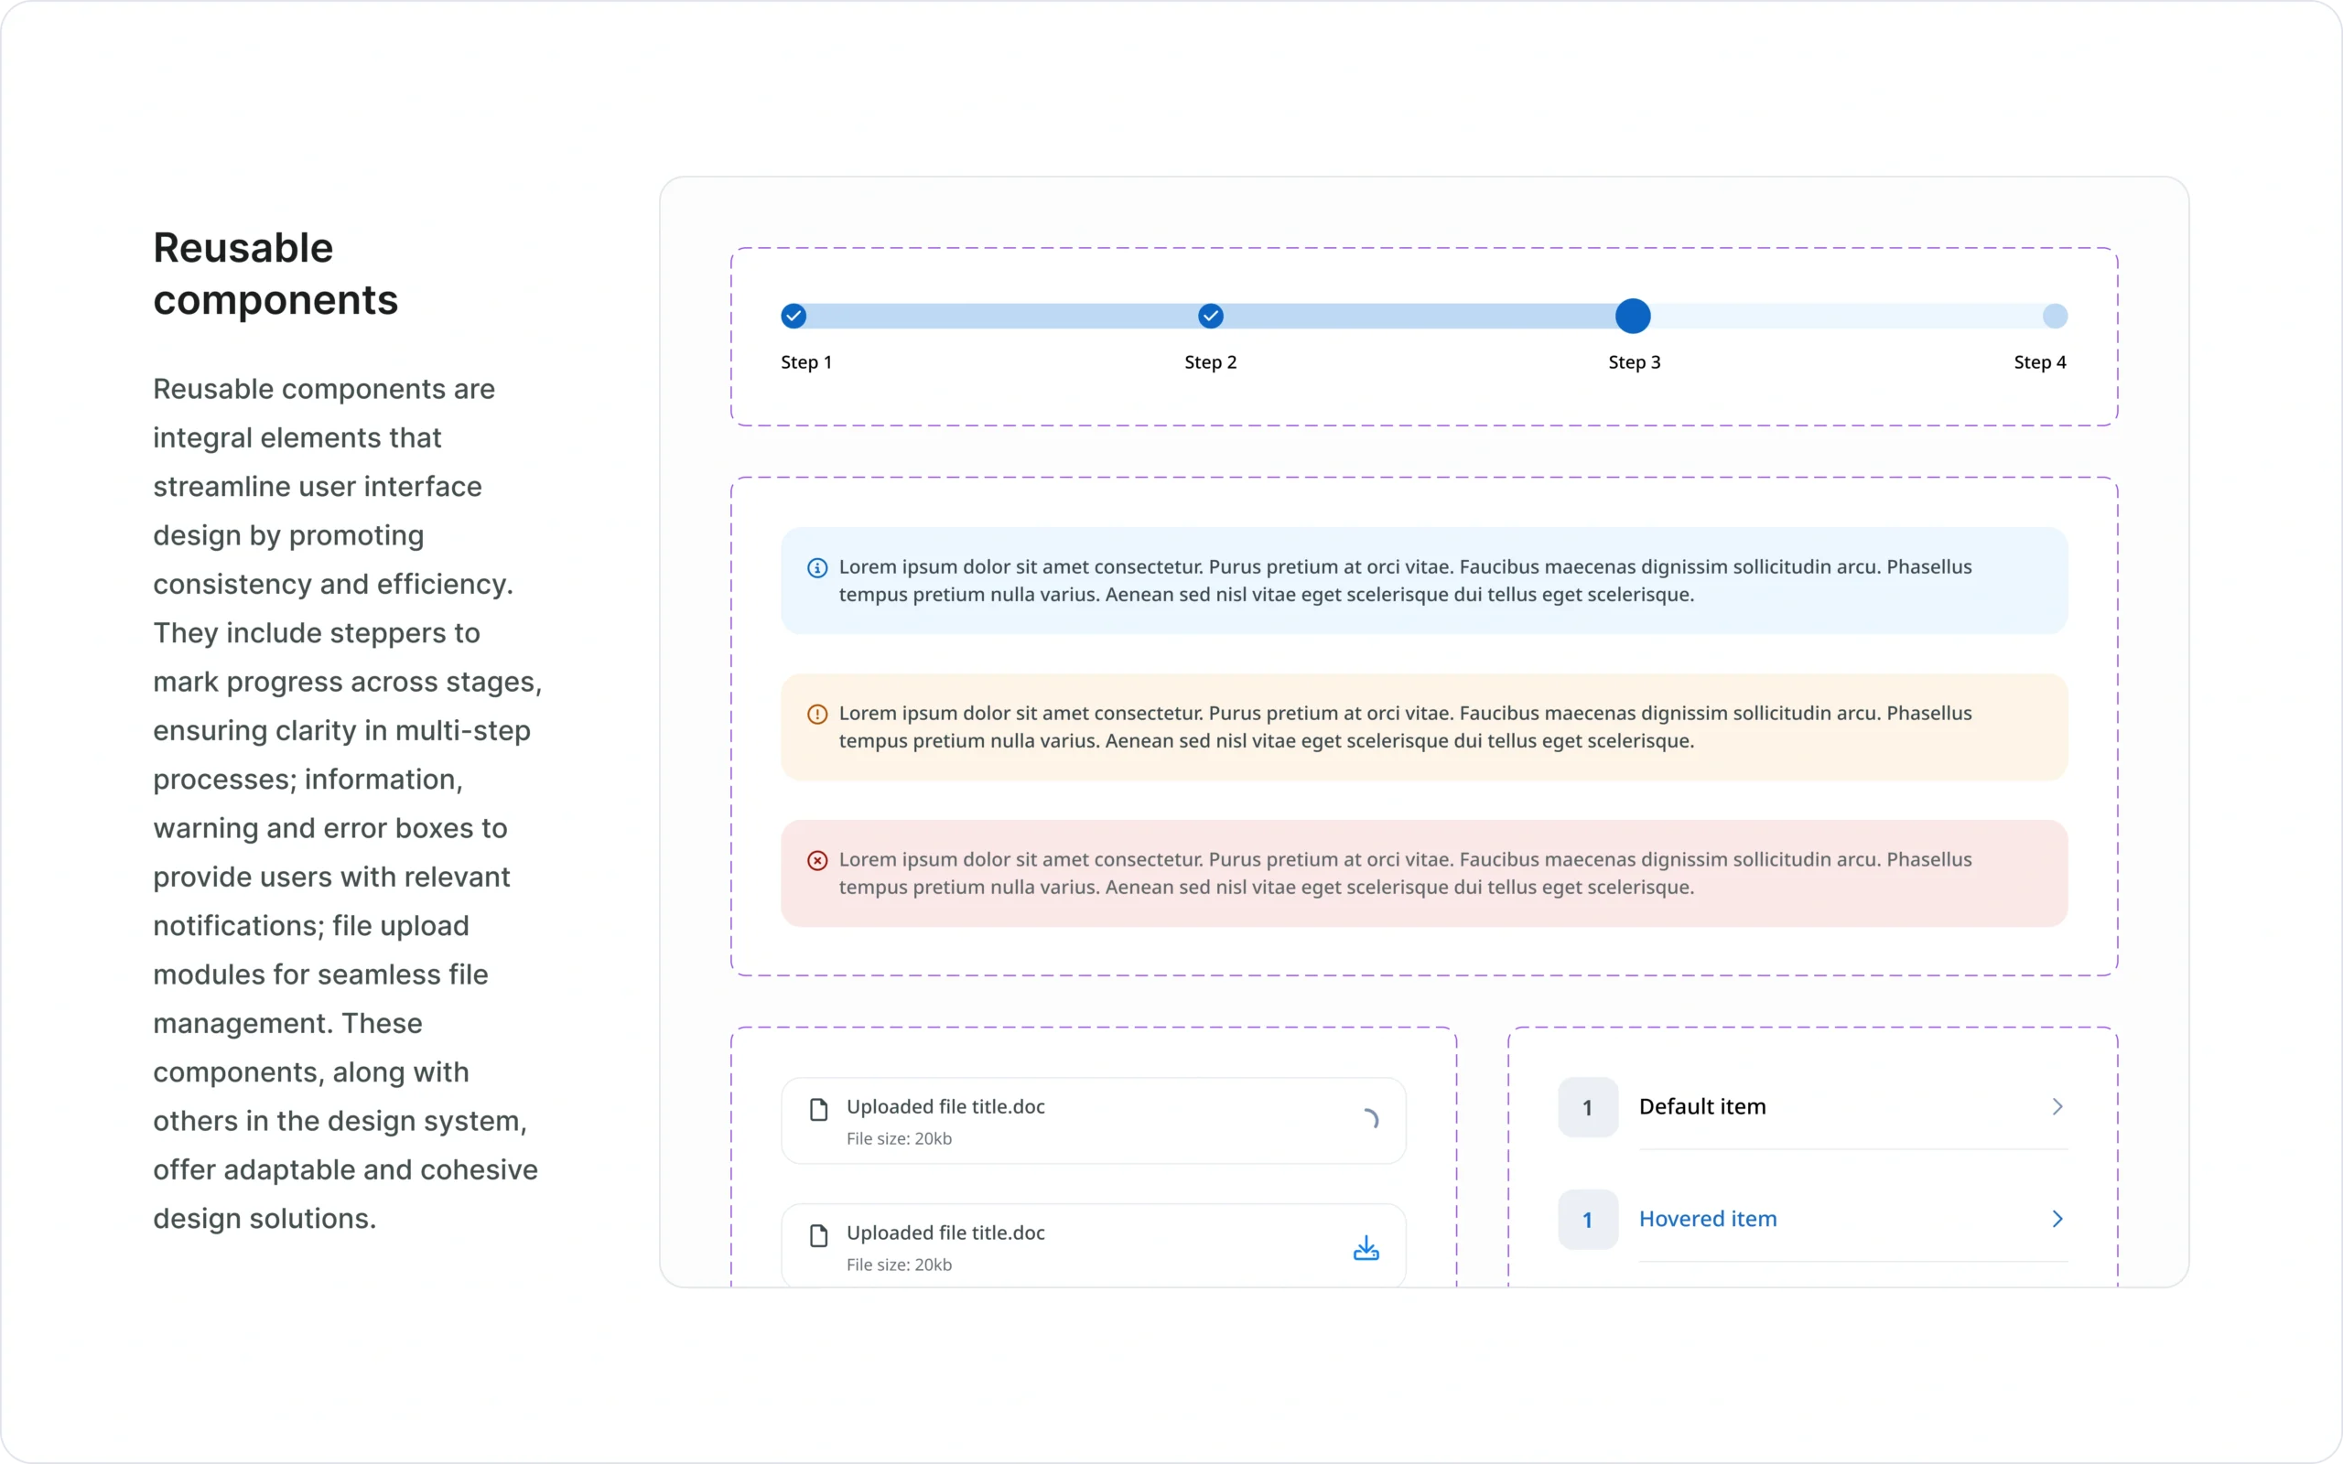Expand the Default item via its chevron
This screenshot has height=1464, width=2343.
click(x=2057, y=1105)
